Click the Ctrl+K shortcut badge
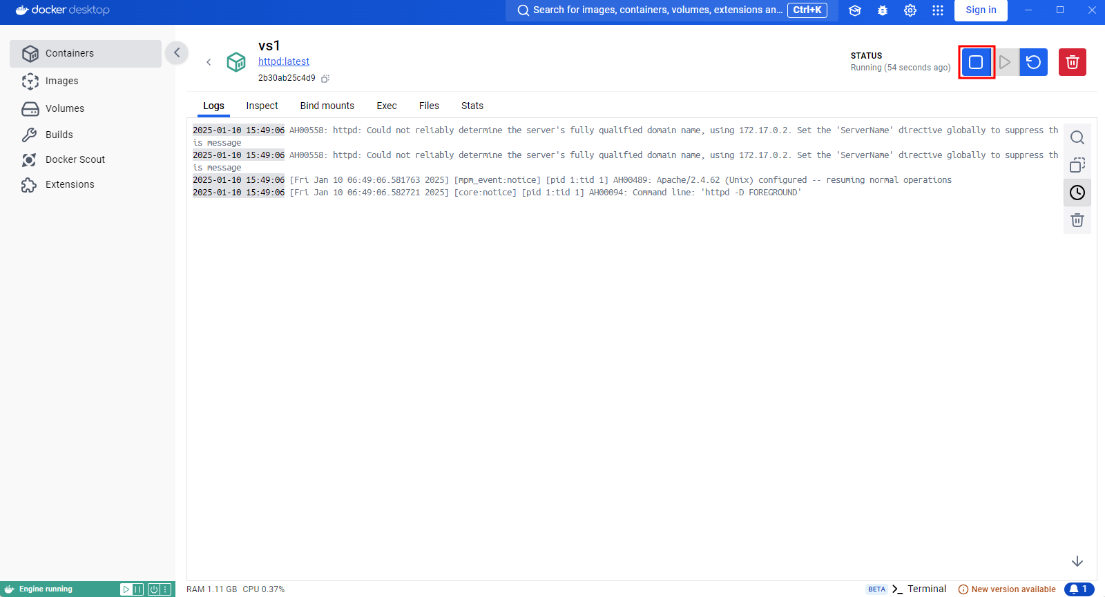 (x=807, y=10)
